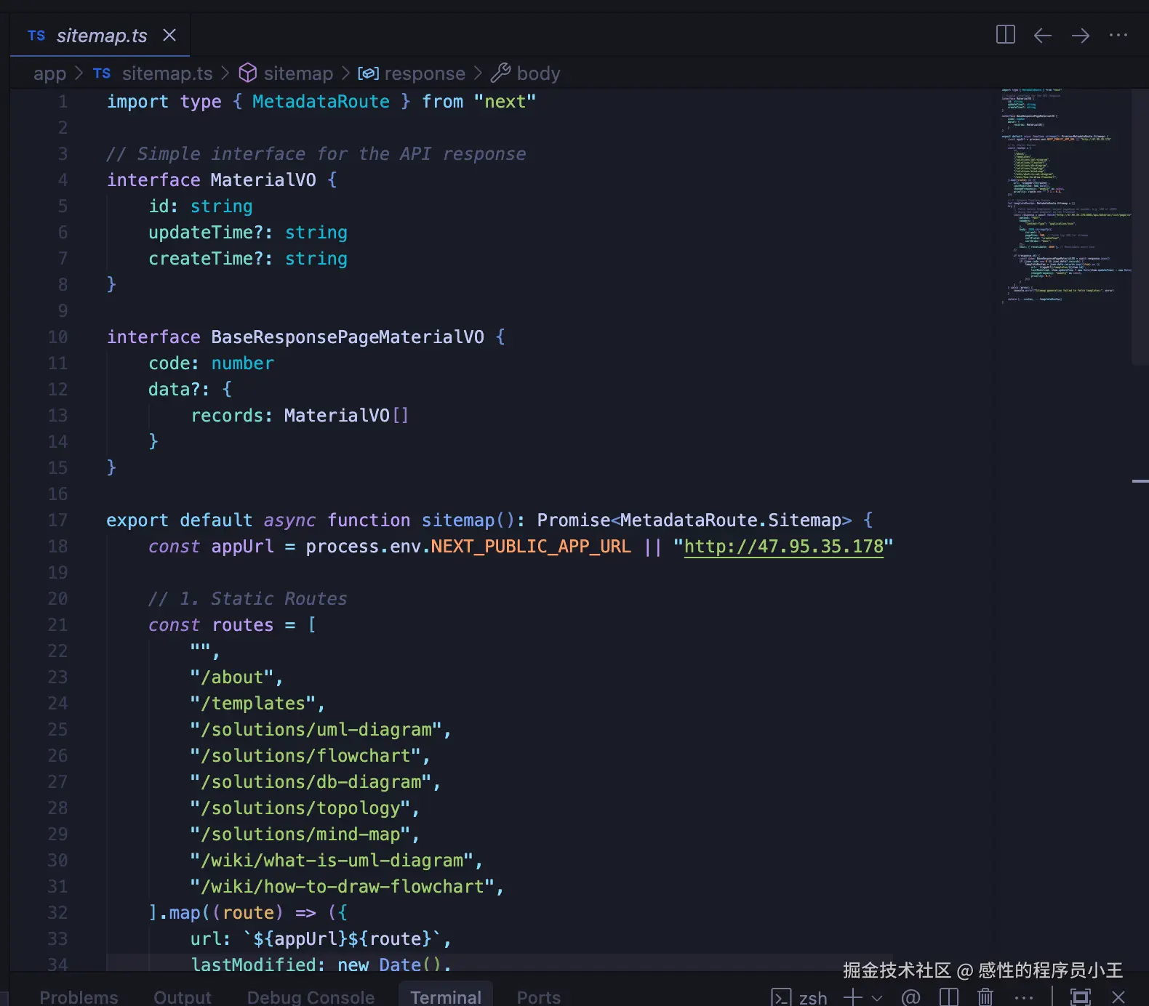This screenshot has width=1149, height=1006.
Task: Click the variable icon beside response breadcrumb
Action: [369, 73]
